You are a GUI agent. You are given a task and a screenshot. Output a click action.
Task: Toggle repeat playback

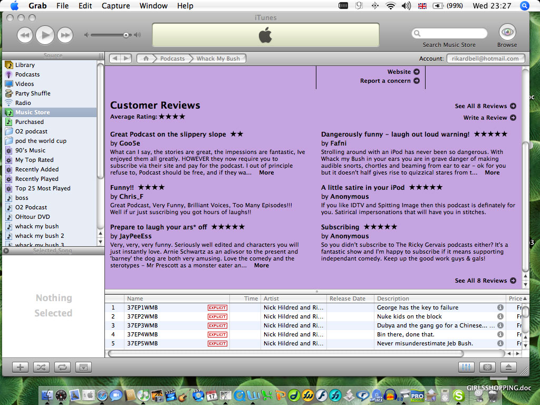coord(62,368)
